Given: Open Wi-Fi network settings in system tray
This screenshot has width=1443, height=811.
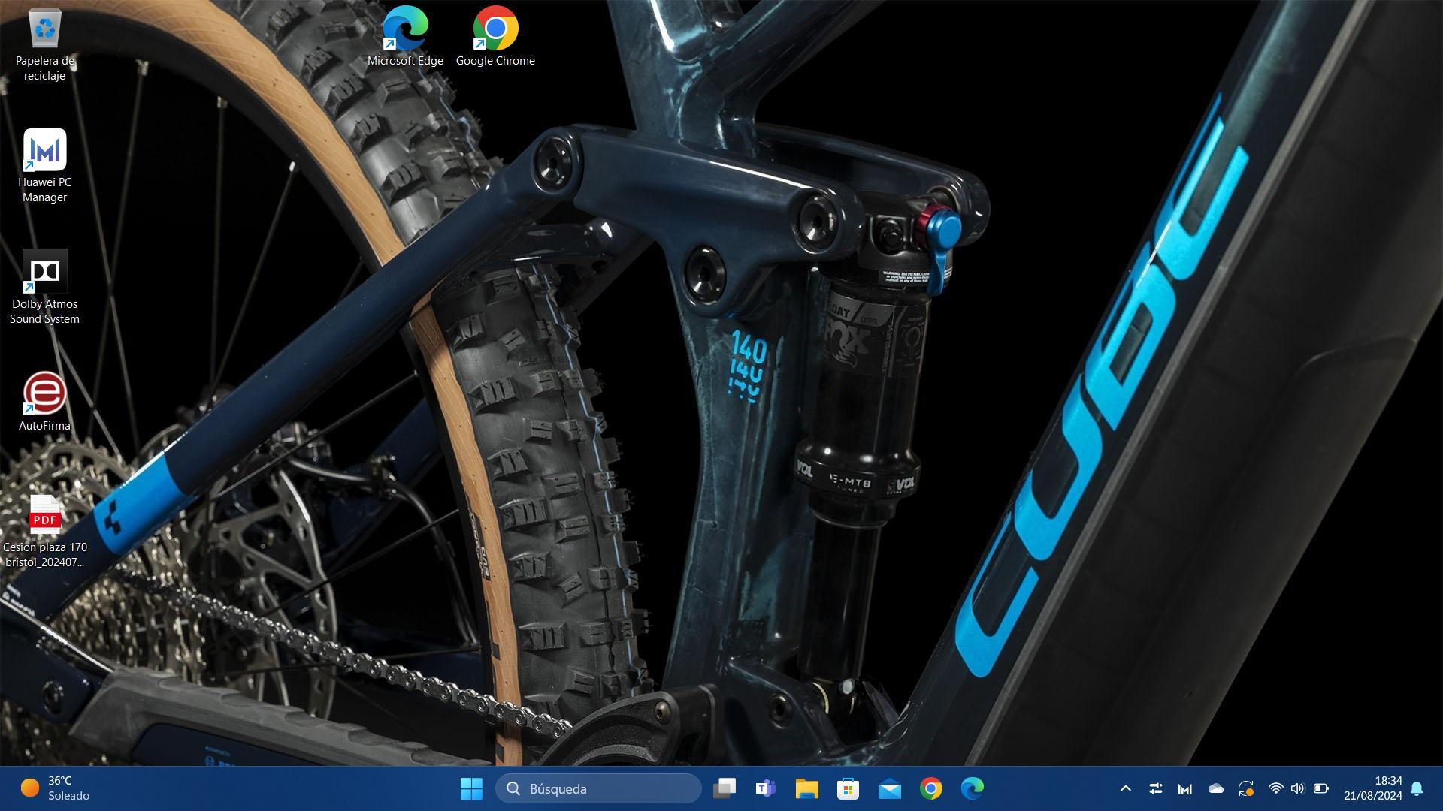Looking at the screenshot, I should (x=1275, y=788).
